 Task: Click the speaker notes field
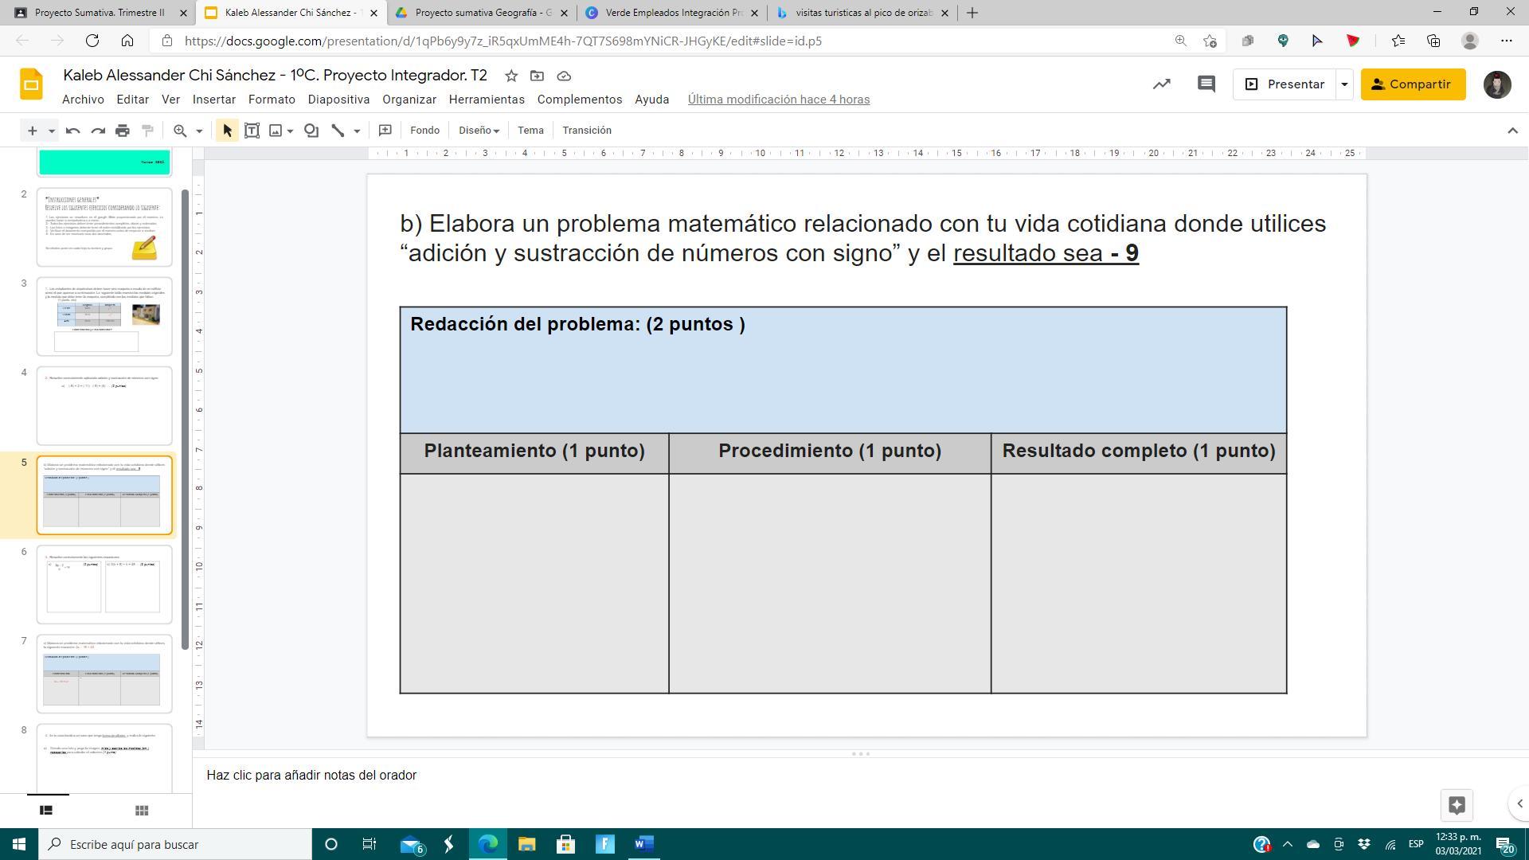(x=311, y=775)
